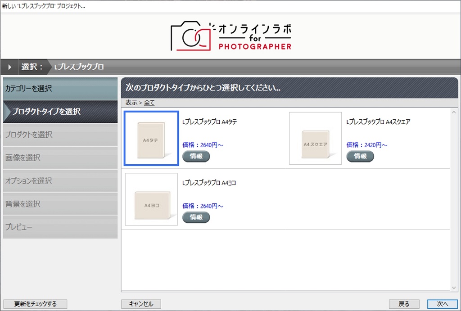Open the プロダクトタイプを選択 step
The width and height of the screenshot is (461, 311).
60,112
